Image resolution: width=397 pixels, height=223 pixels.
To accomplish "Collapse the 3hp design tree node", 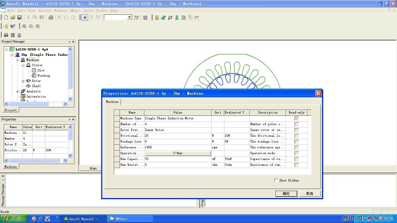I will 12,55.
